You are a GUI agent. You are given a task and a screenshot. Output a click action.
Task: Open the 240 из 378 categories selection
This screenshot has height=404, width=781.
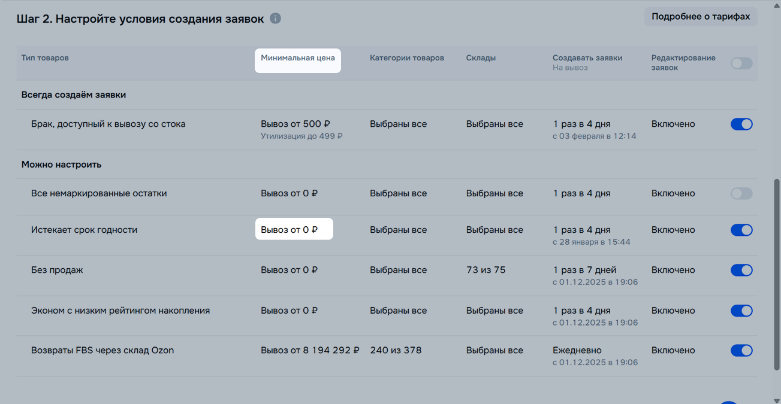(396, 350)
